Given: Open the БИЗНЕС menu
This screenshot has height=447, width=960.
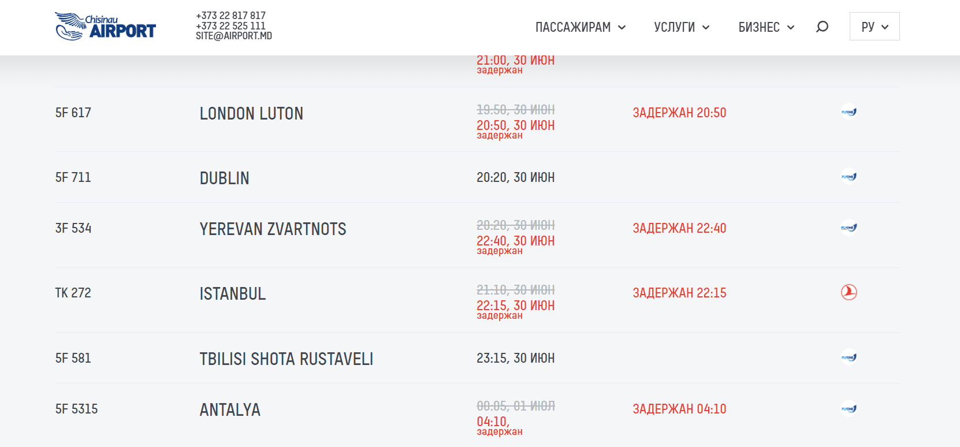Looking at the screenshot, I should coord(766,27).
